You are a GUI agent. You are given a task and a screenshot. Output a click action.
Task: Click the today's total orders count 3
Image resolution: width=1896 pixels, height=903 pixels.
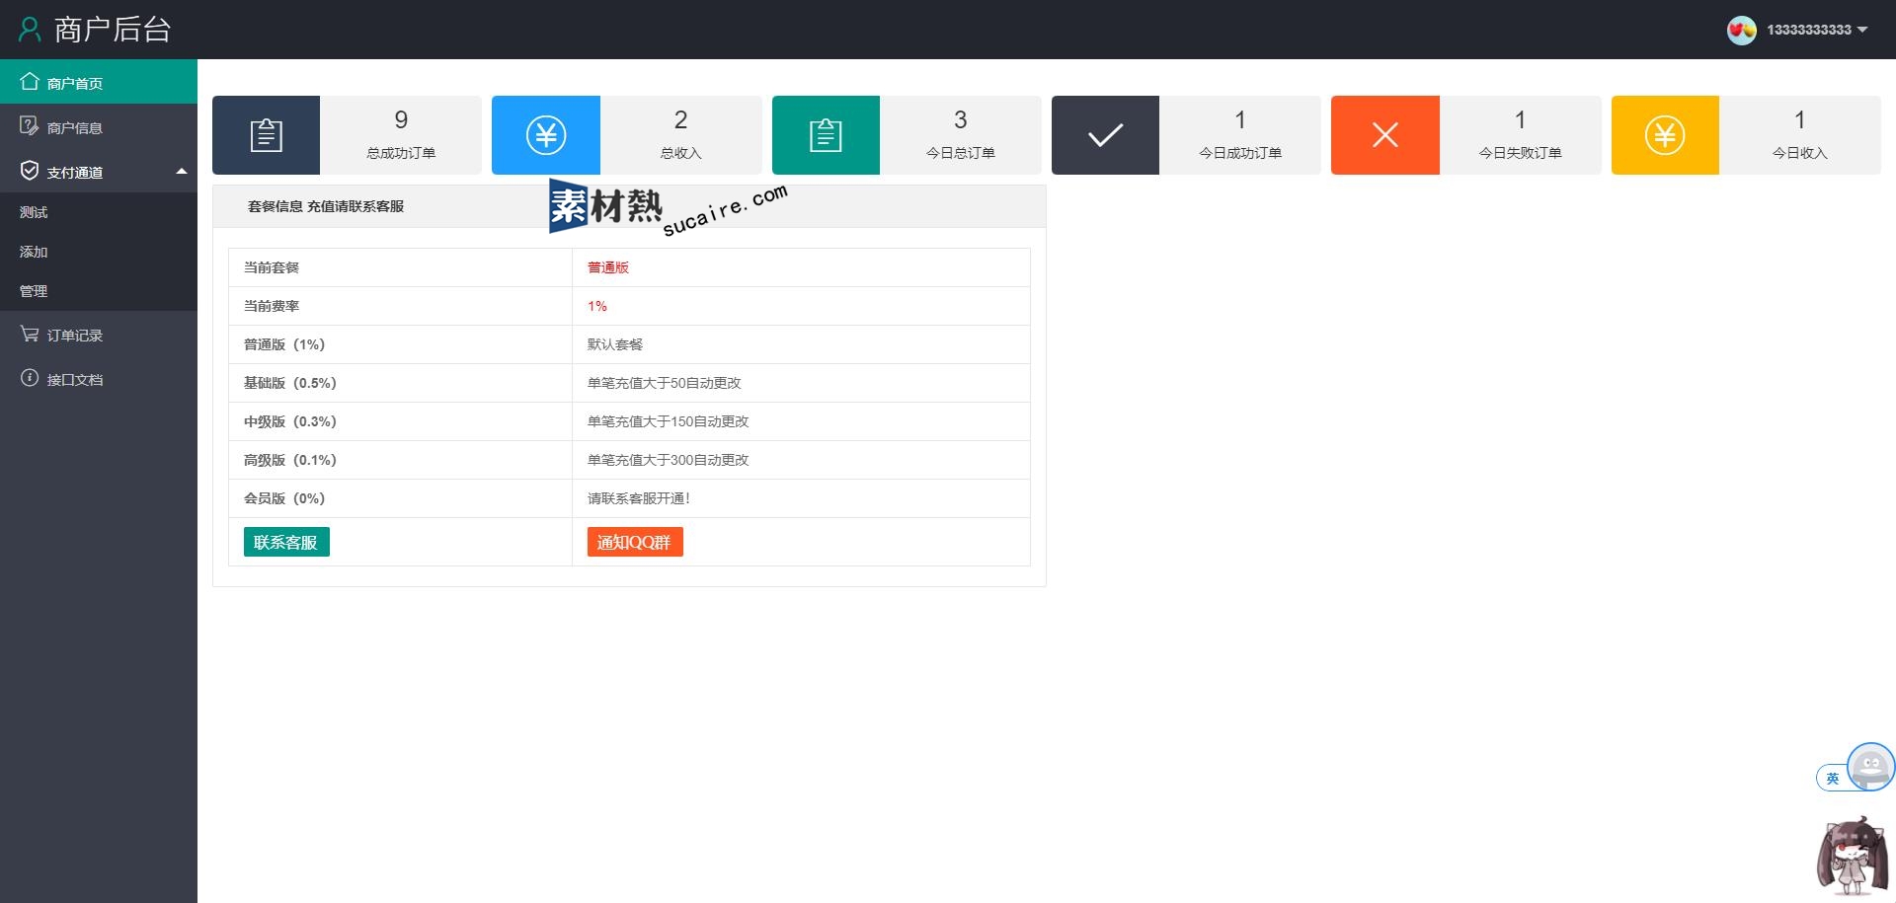961,120
